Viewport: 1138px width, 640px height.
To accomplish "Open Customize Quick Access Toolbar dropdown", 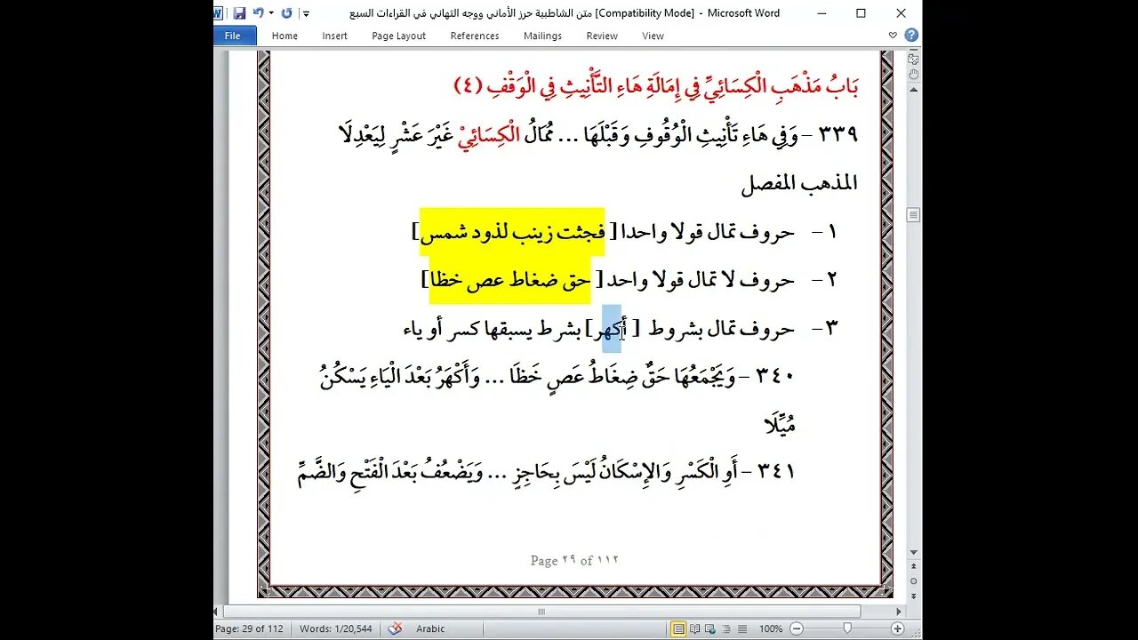I will point(306,13).
